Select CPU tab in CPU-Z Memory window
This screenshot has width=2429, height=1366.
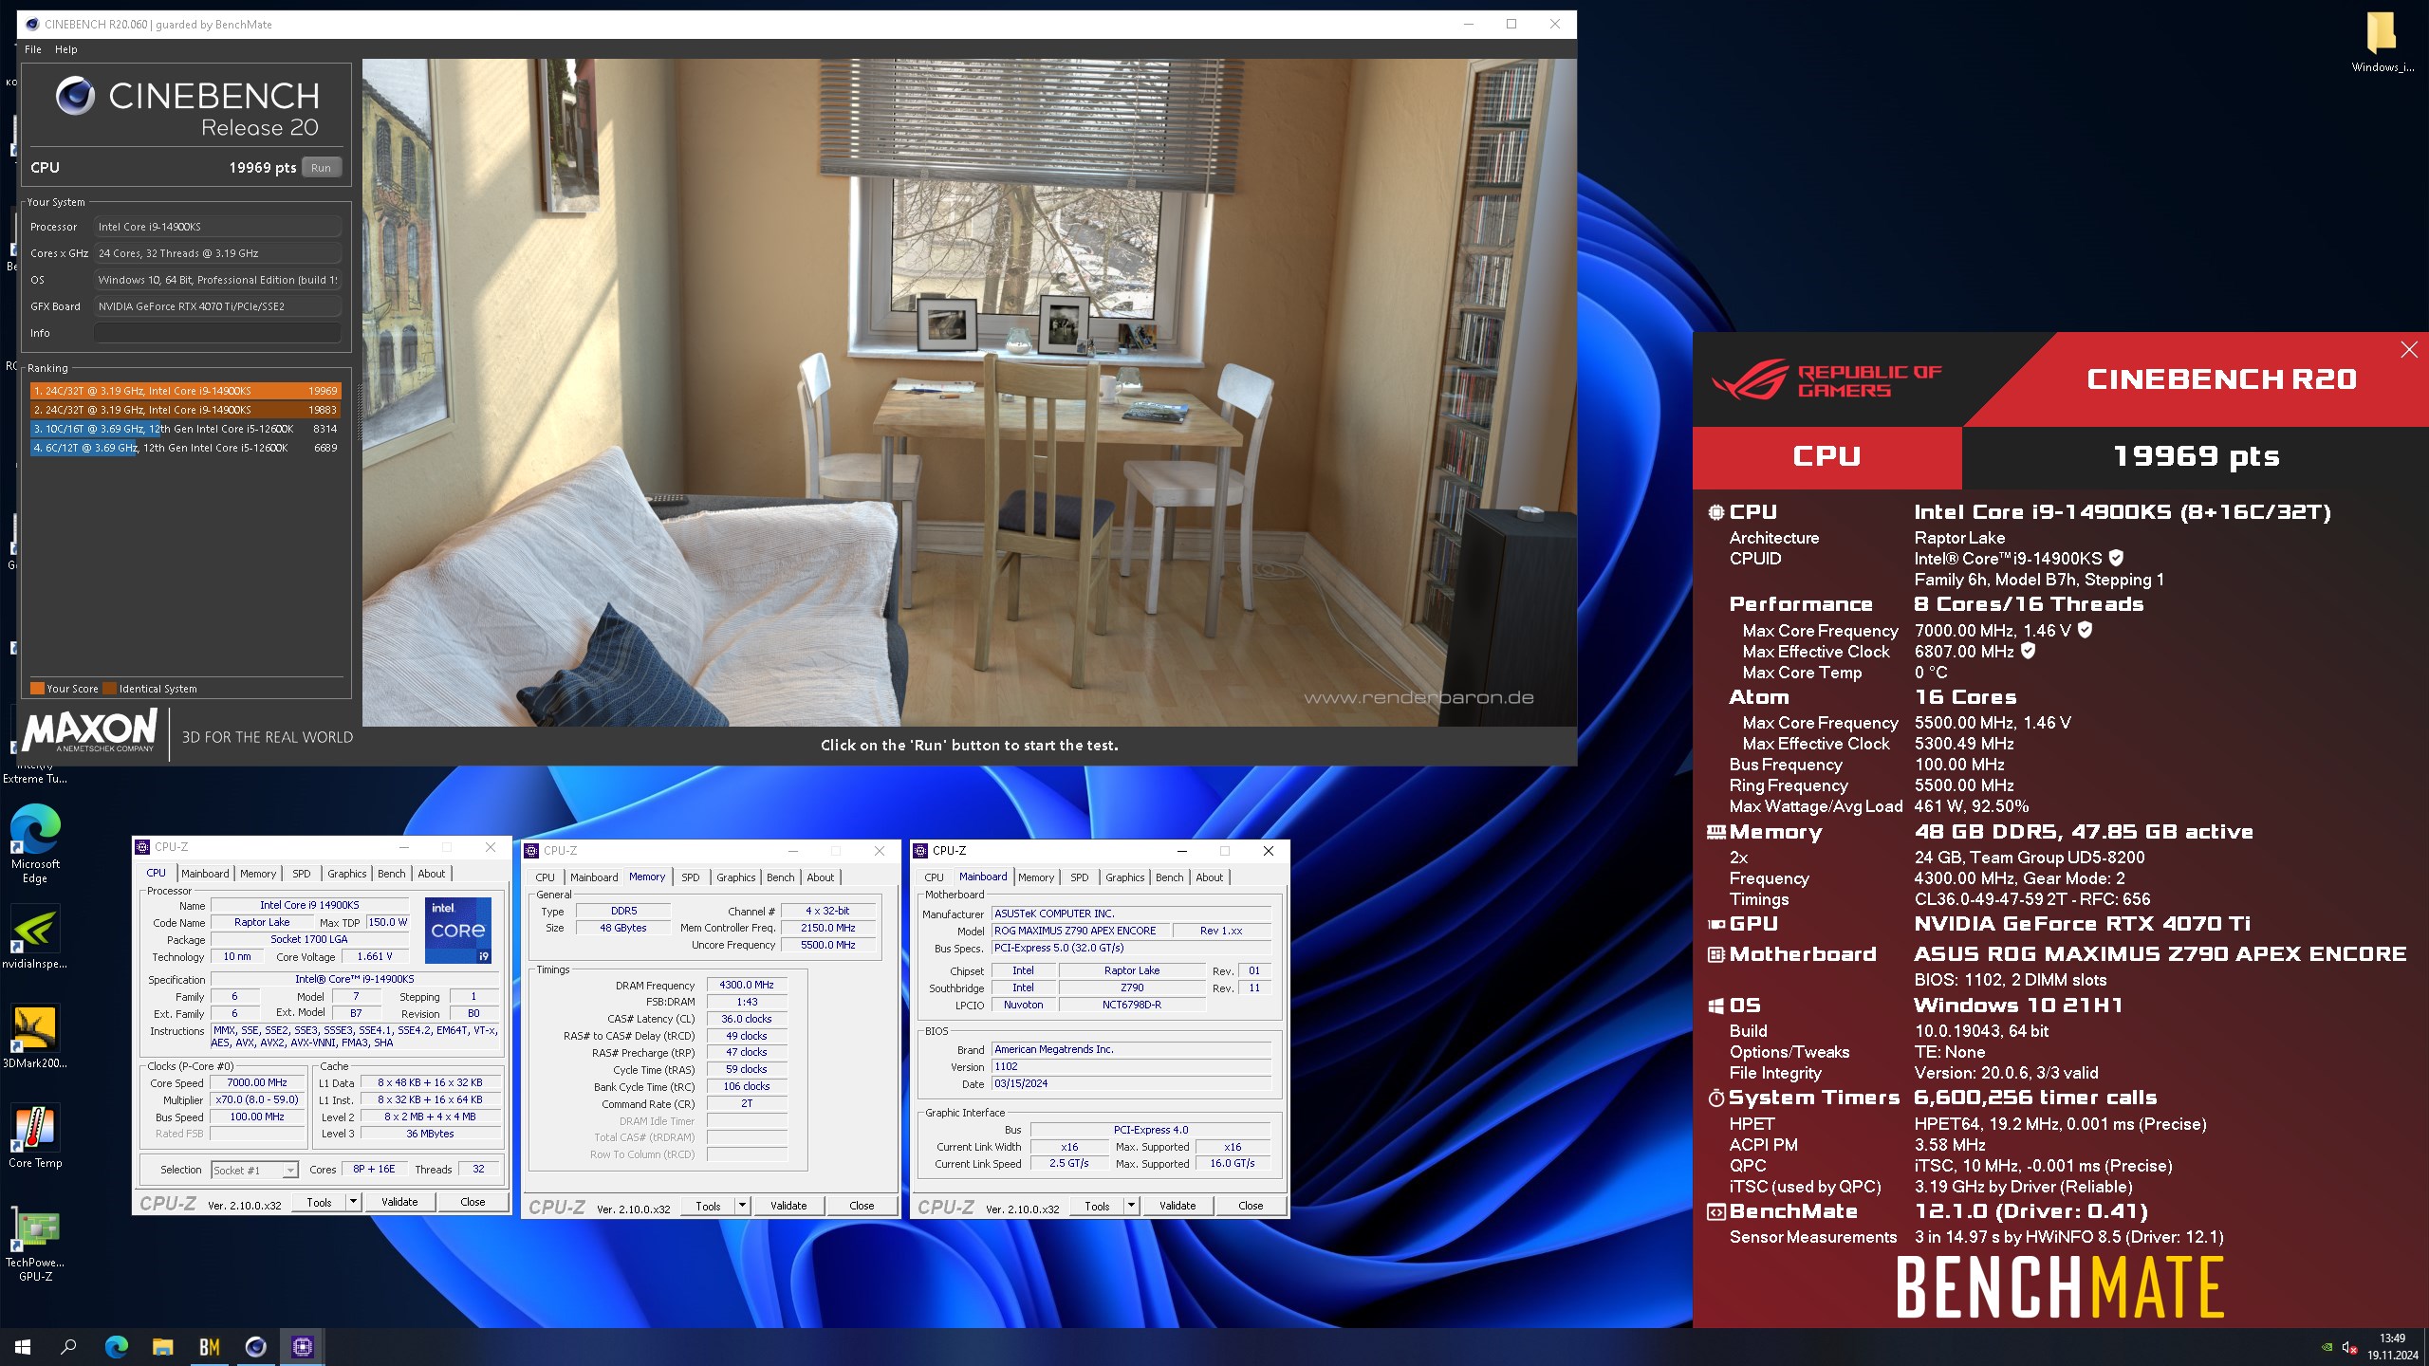coord(545,877)
